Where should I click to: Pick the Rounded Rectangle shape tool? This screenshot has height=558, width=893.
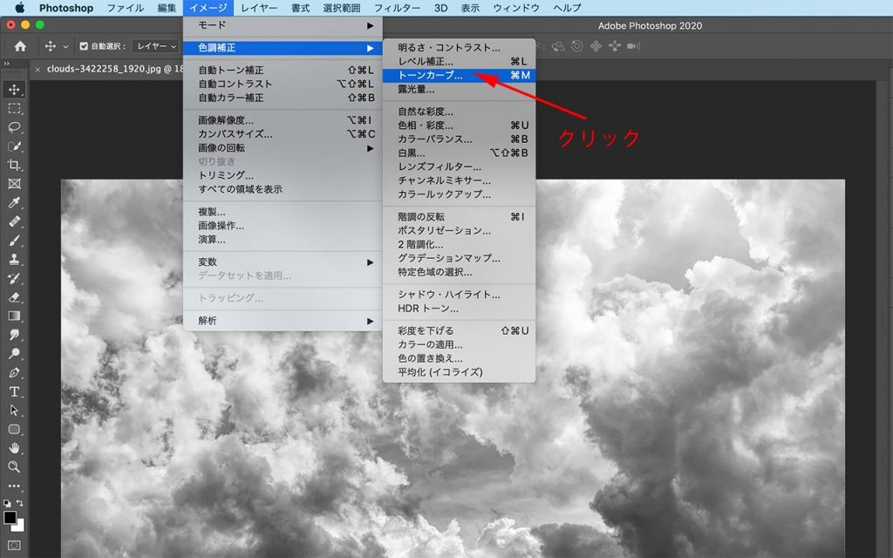[x=14, y=429]
